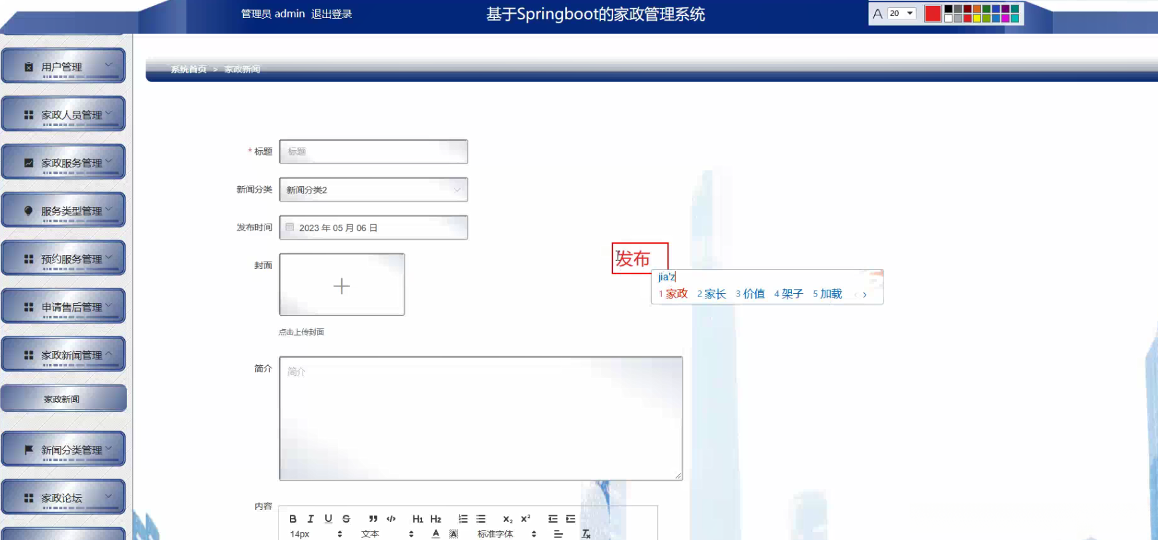Pick the black color swatch
The image size is (1158, 540).
[948, 9]
